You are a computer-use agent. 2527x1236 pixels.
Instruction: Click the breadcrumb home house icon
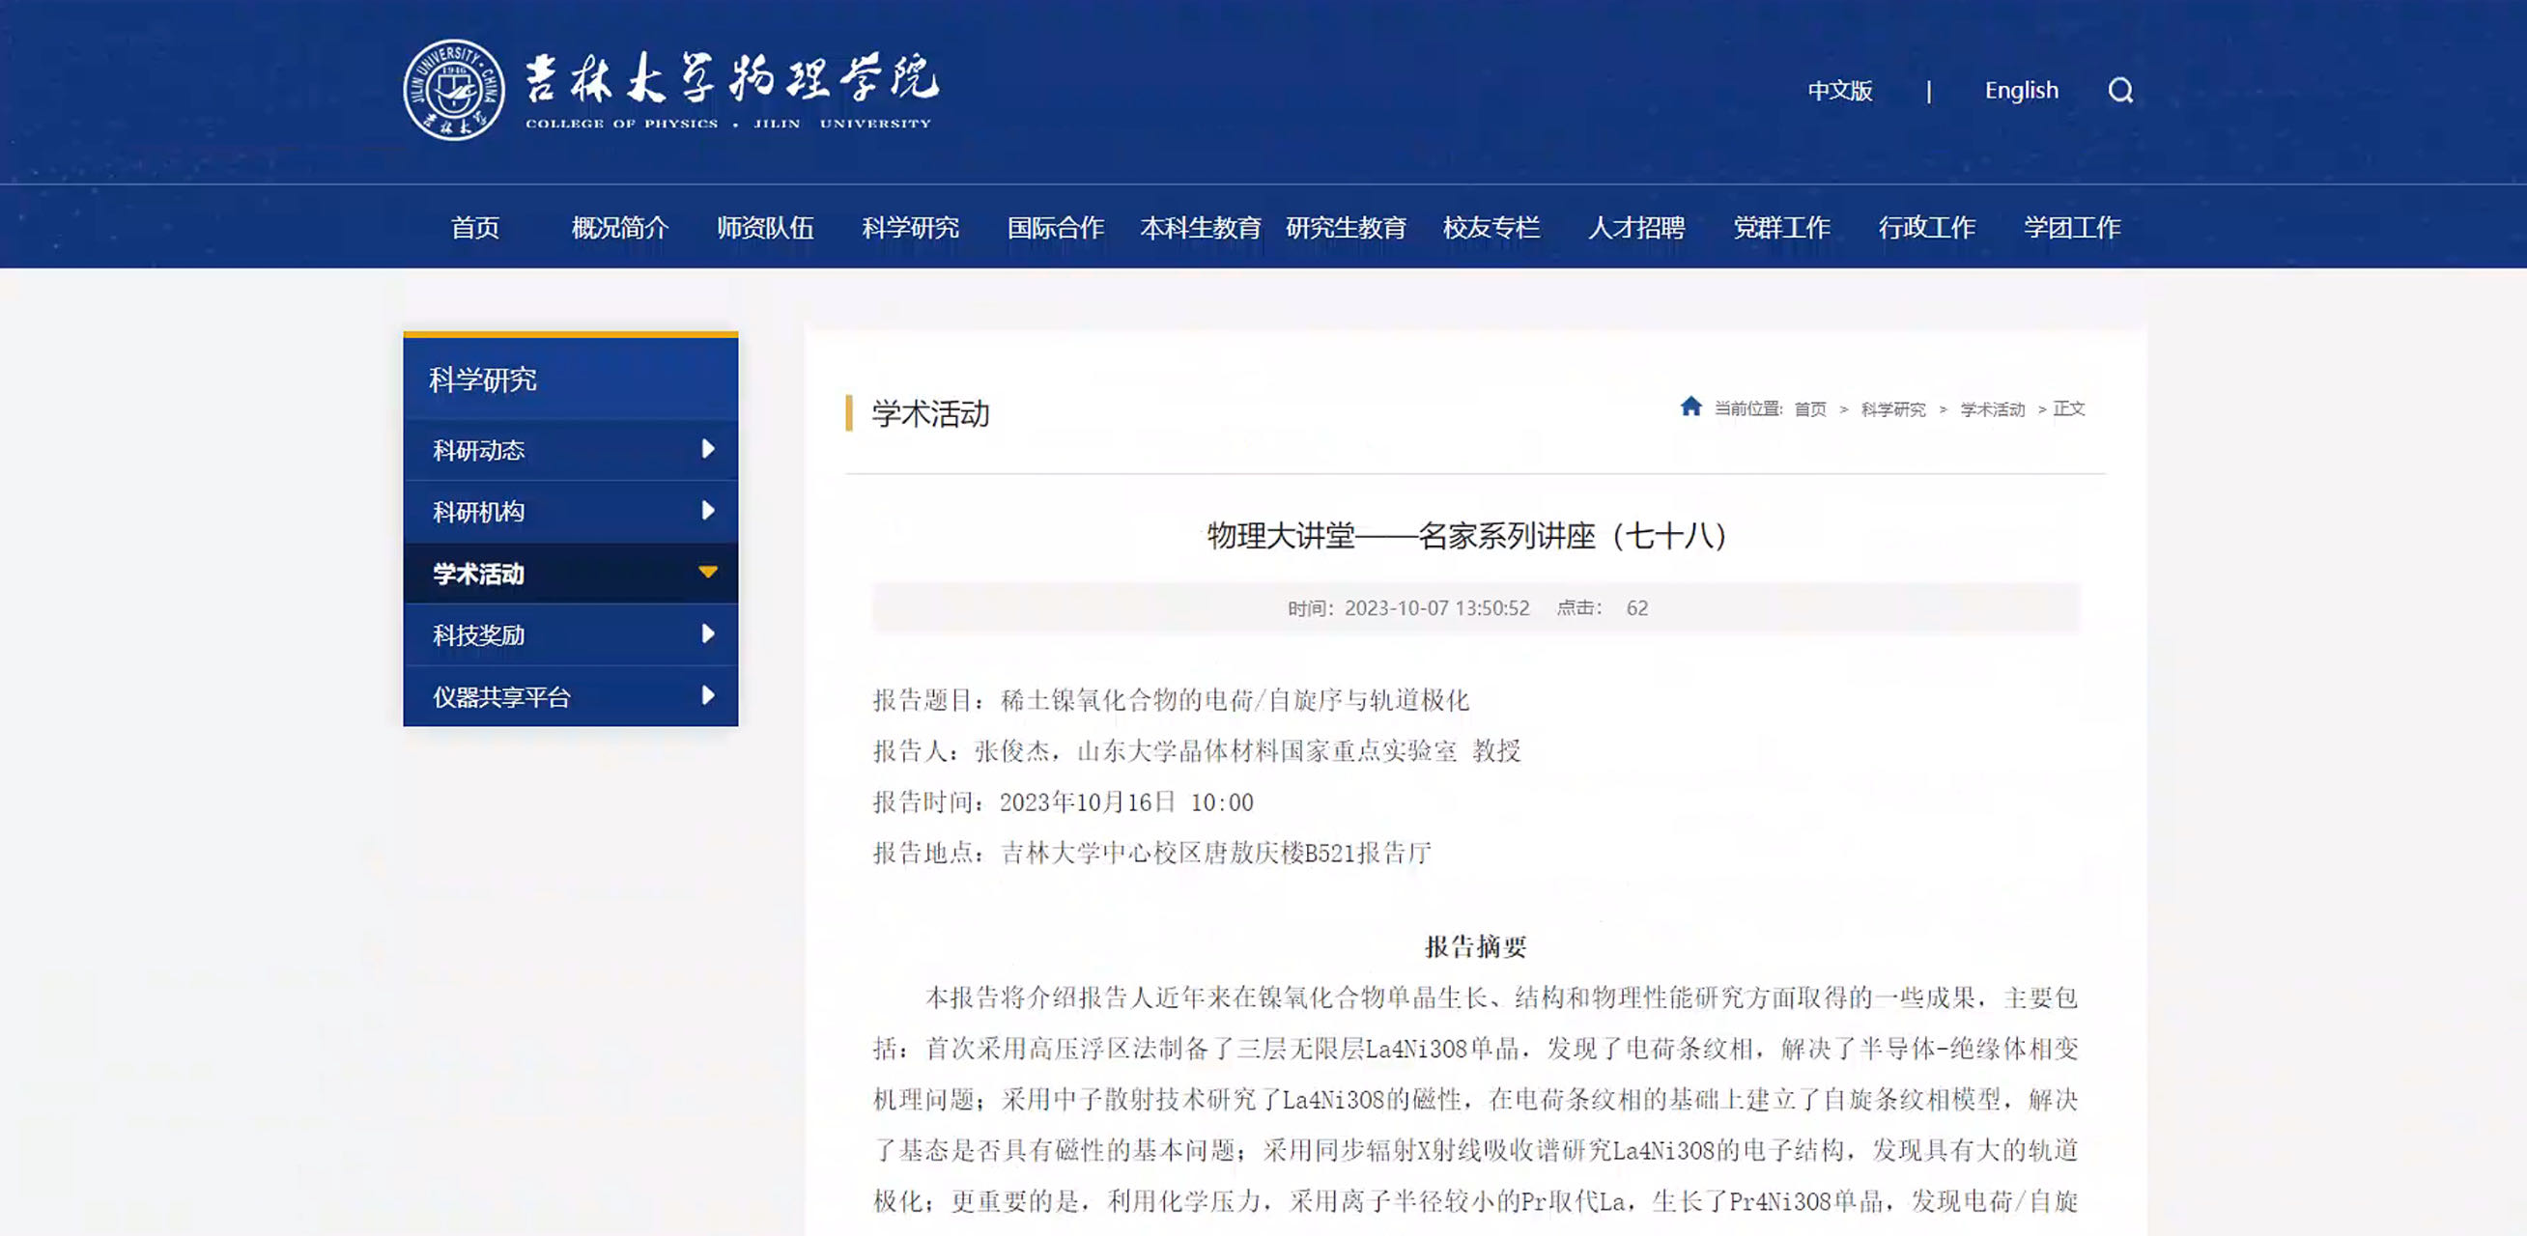(x=1690, y=407)
